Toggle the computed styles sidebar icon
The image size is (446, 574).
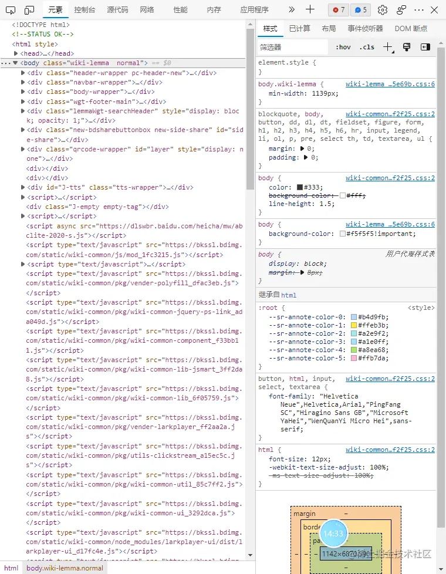tap(425, 47)
